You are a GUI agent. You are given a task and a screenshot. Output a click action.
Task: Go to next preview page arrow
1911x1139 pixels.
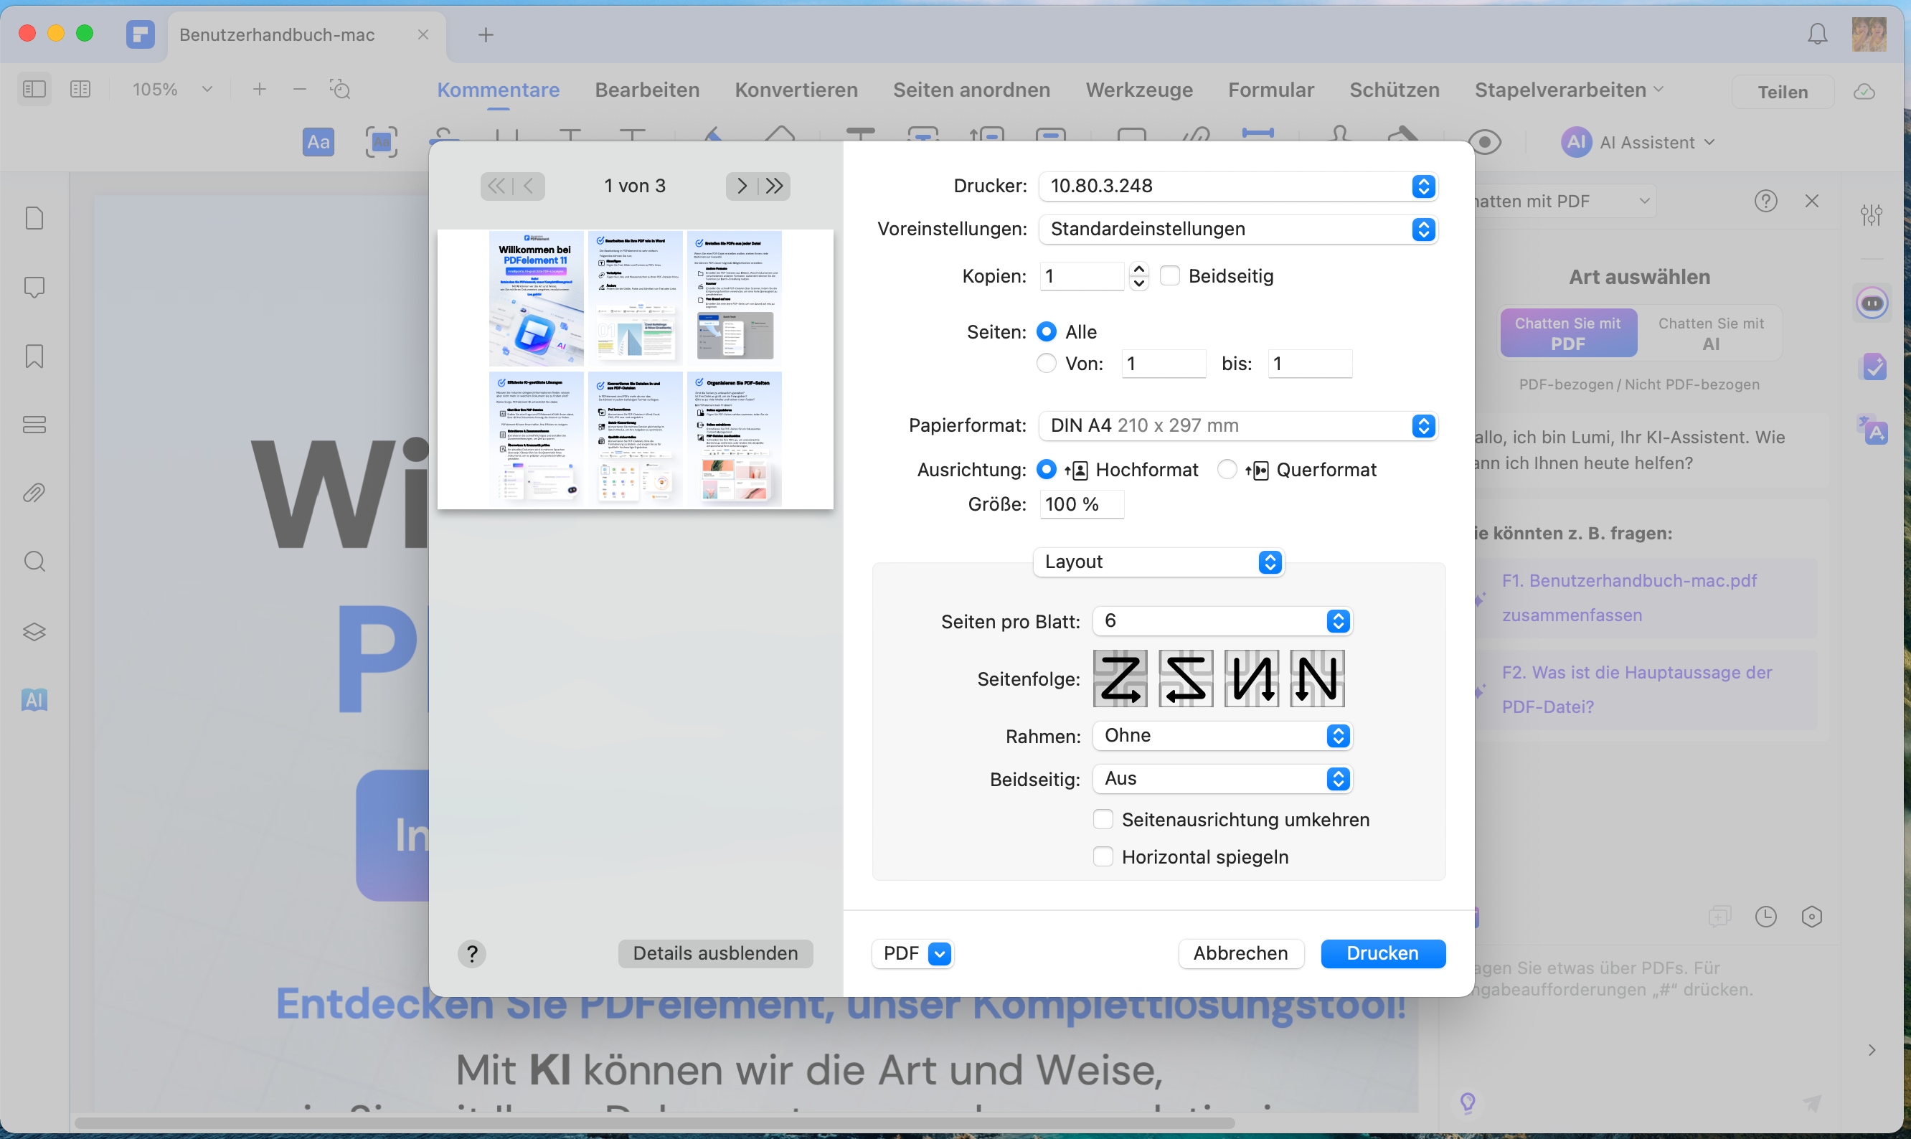(742, 186)
